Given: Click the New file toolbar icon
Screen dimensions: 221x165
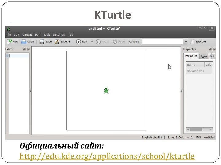Looking at the screenshot, I should click(10, 42).
